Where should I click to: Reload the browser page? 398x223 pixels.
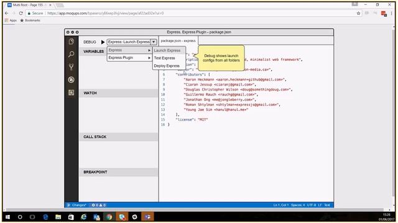(x=21, y=13)
